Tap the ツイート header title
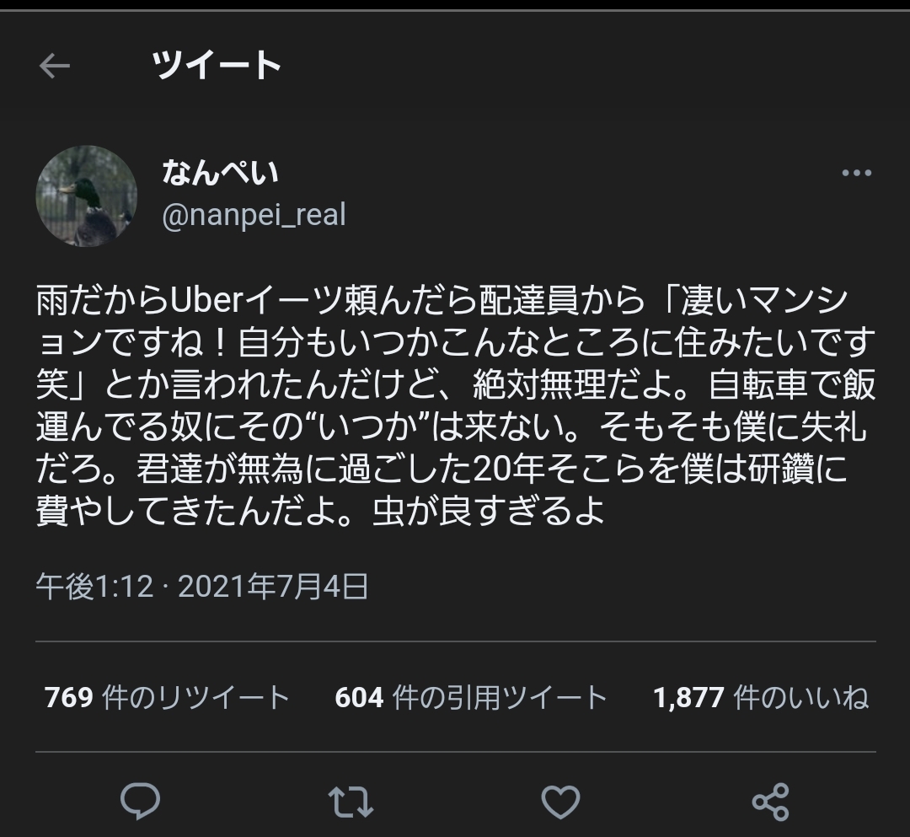 217,66
